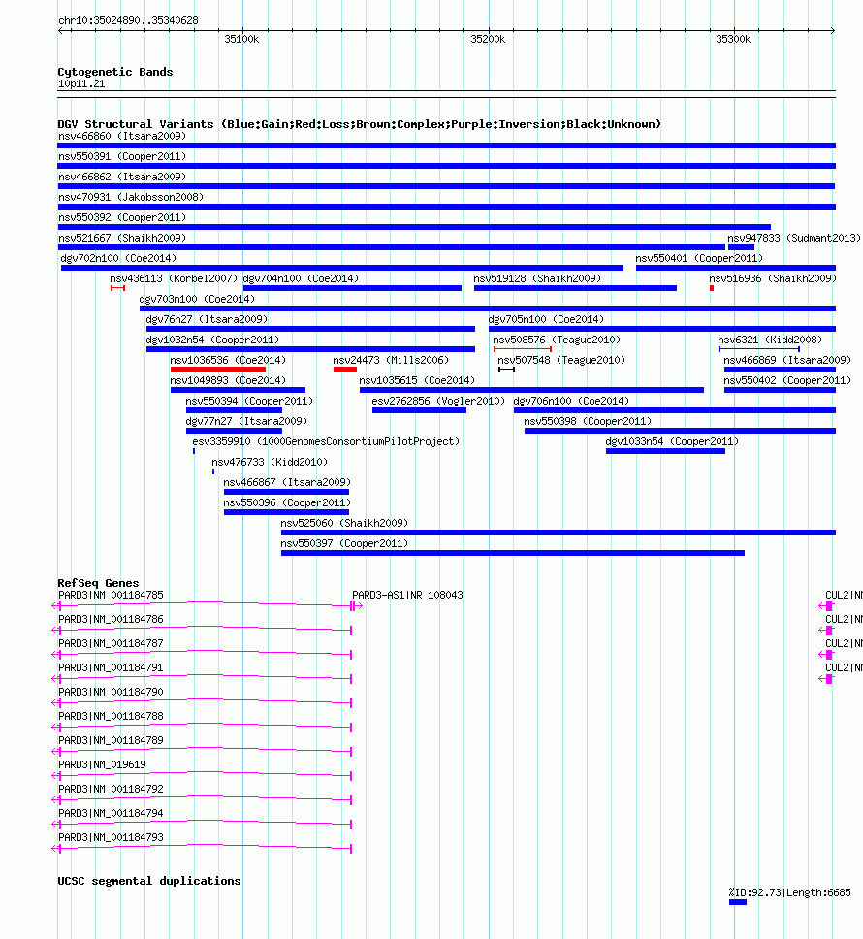The width and height of the screenshot is (863, 939).
Task: Click the nsv466860 (Itsara2009) variant bar
Action: [446, 146]
